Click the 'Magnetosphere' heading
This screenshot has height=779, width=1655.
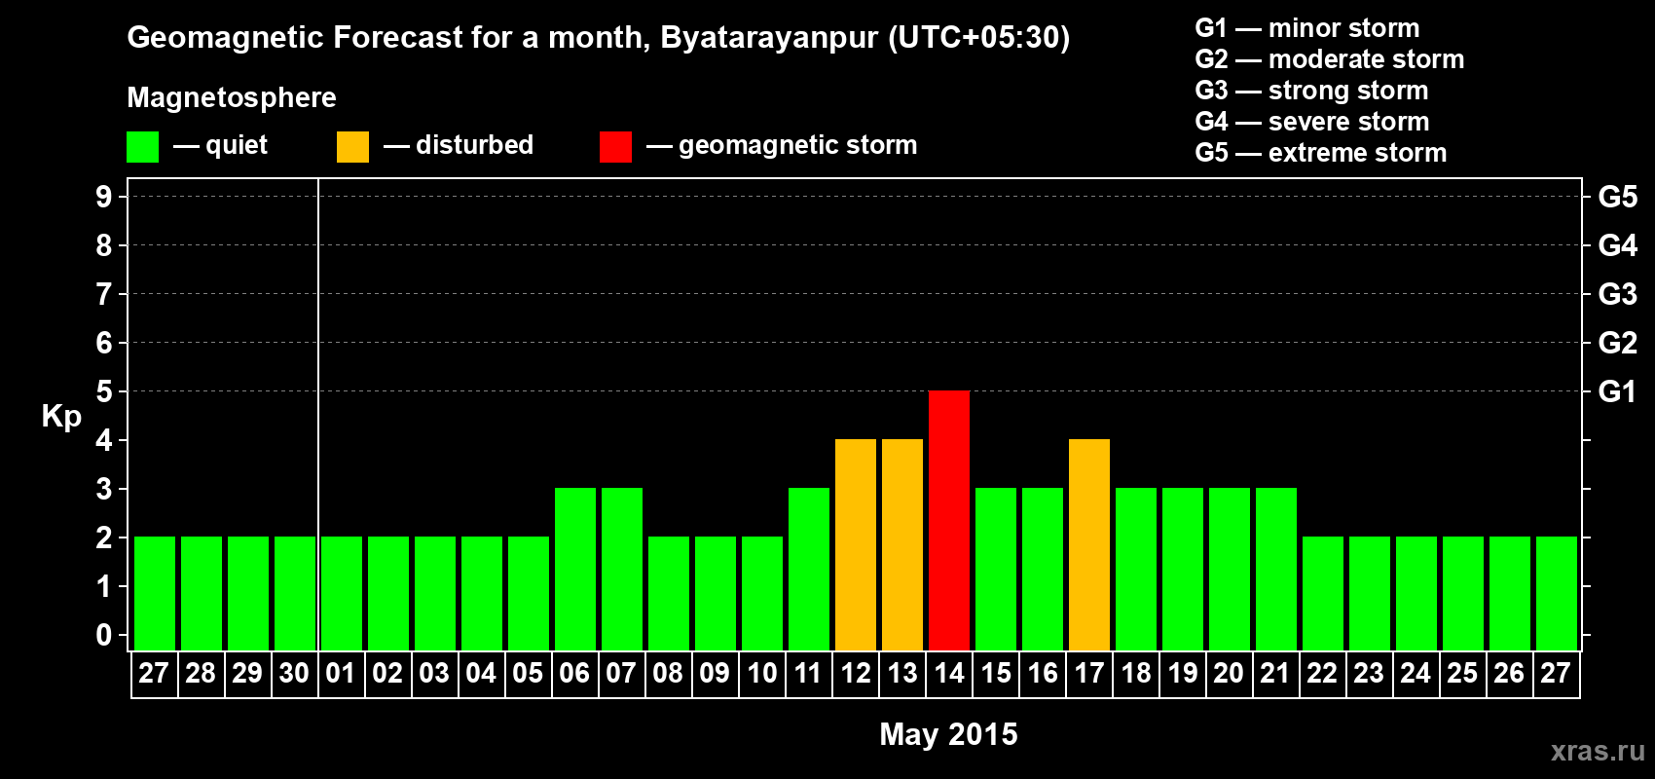coord(232,97)
